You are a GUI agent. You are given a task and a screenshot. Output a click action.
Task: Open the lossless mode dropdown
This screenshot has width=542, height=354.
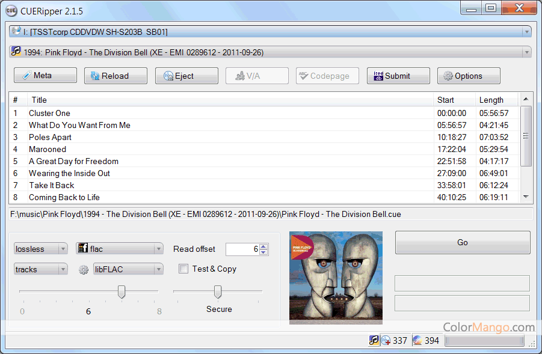(x=63, y=249)
